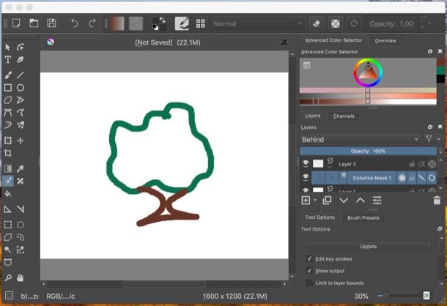Save the document

coord(51,23)
